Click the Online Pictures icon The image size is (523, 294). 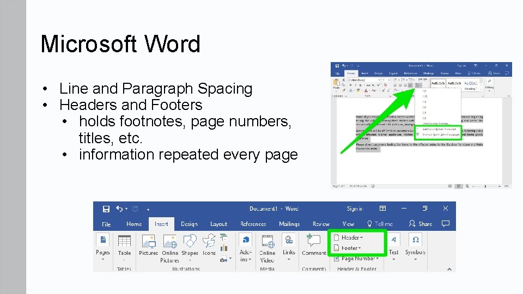(170, 241)
